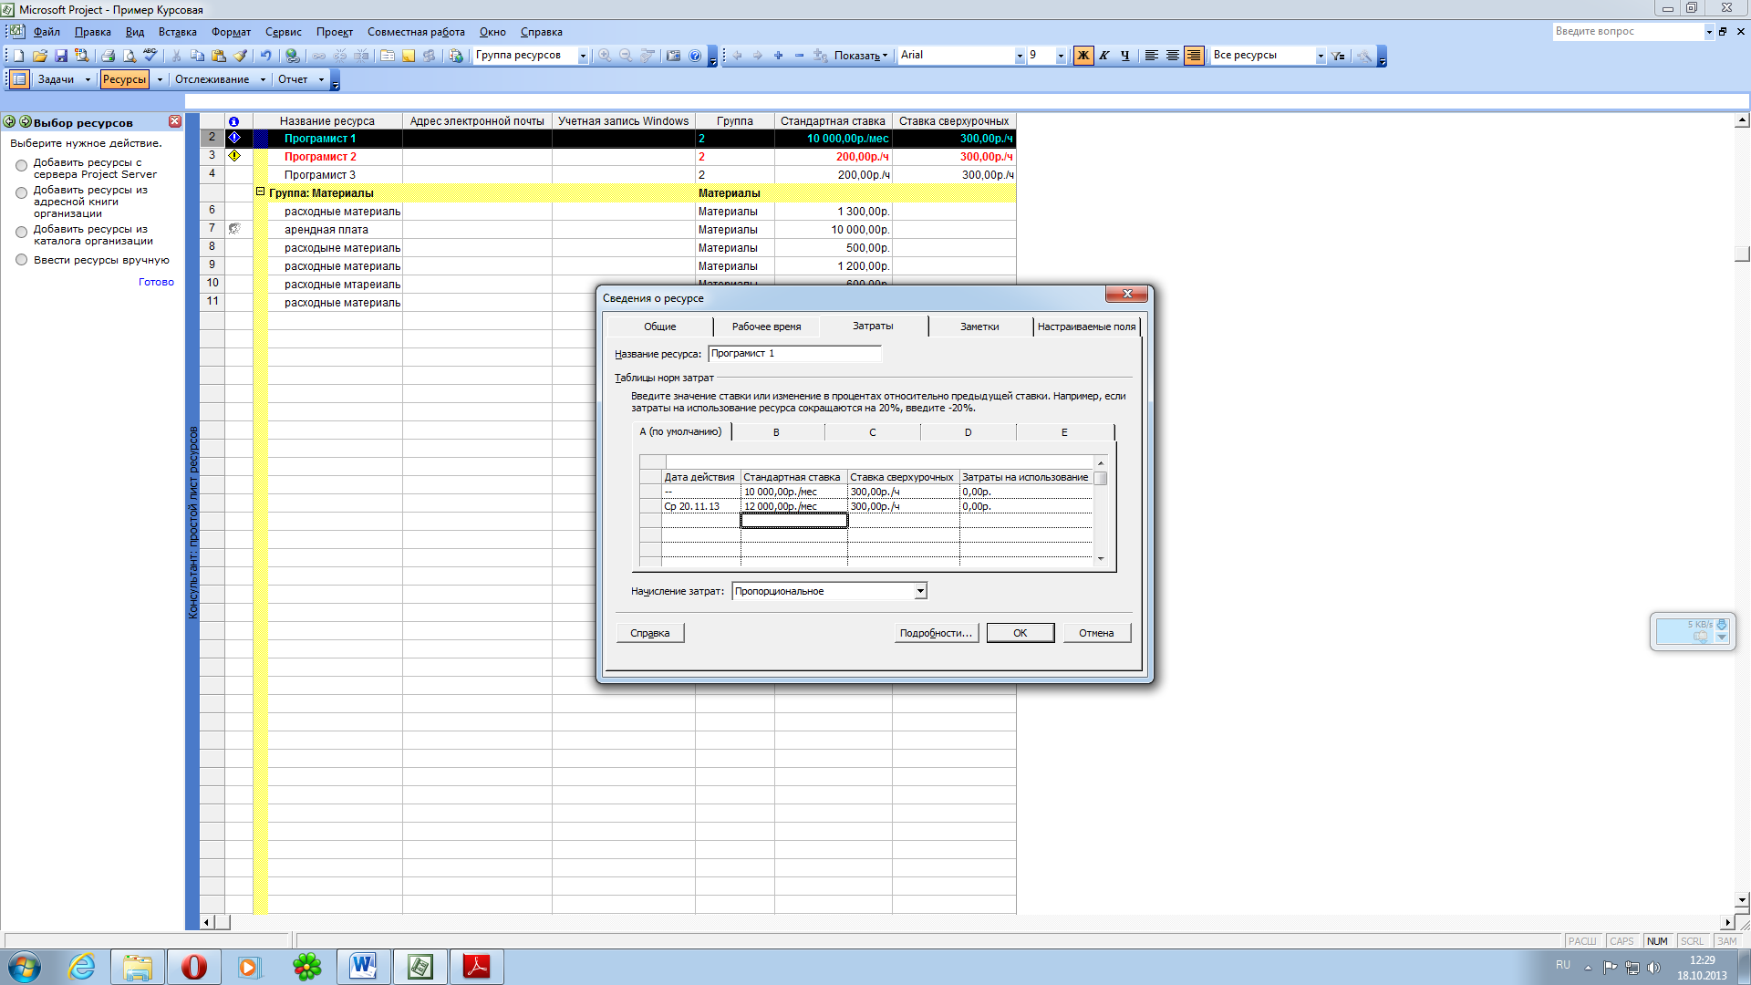Select 'Добавить ресурсы из каталога организации' option
The width and height of the screenshot is (1751, 985).
pos(22,233)
